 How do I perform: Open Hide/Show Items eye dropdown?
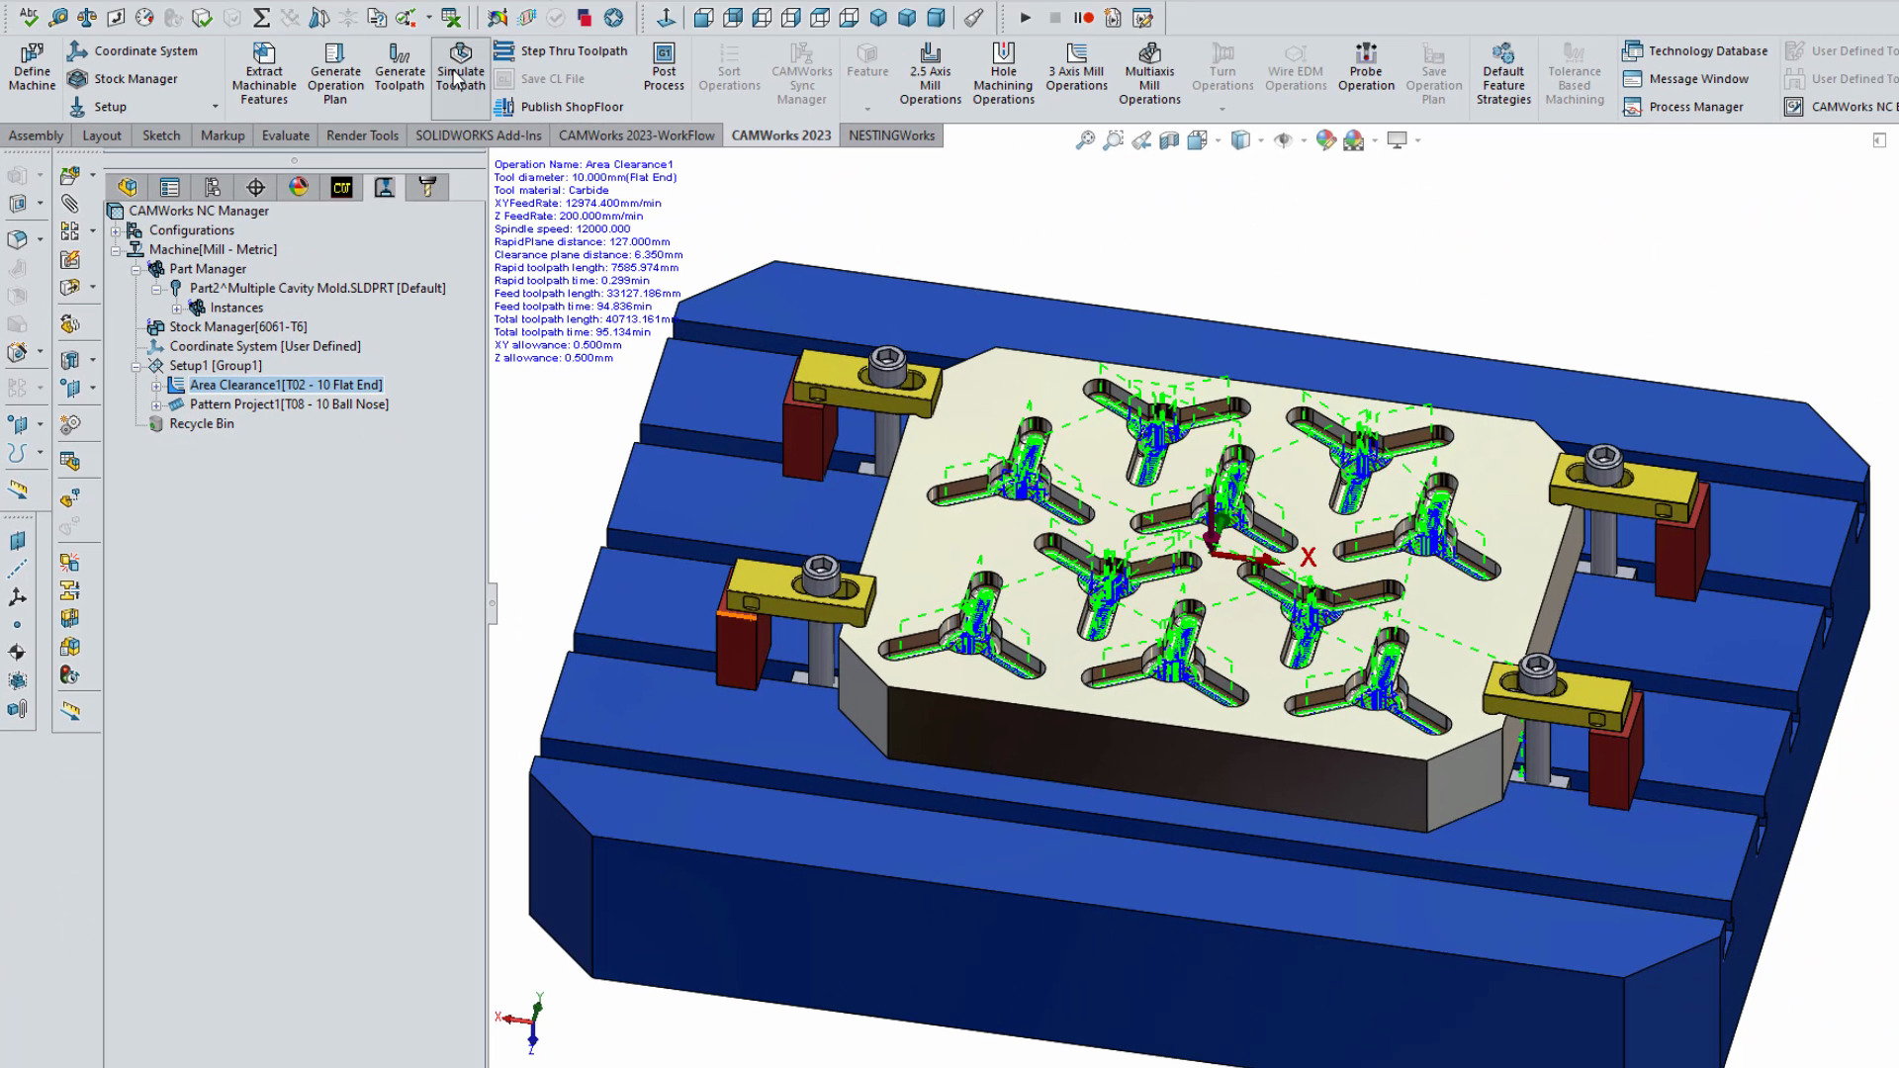tap(1304, 140)
